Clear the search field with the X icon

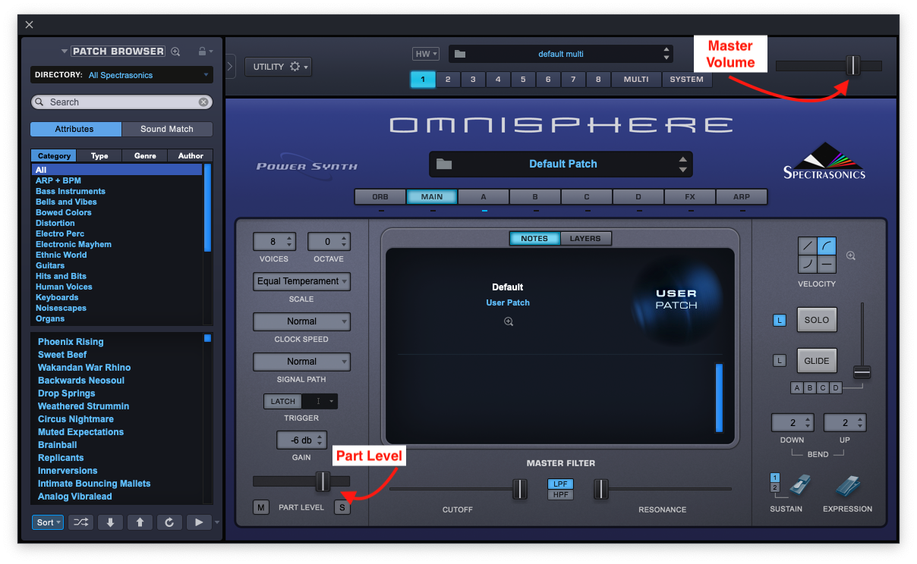[203, 102]
